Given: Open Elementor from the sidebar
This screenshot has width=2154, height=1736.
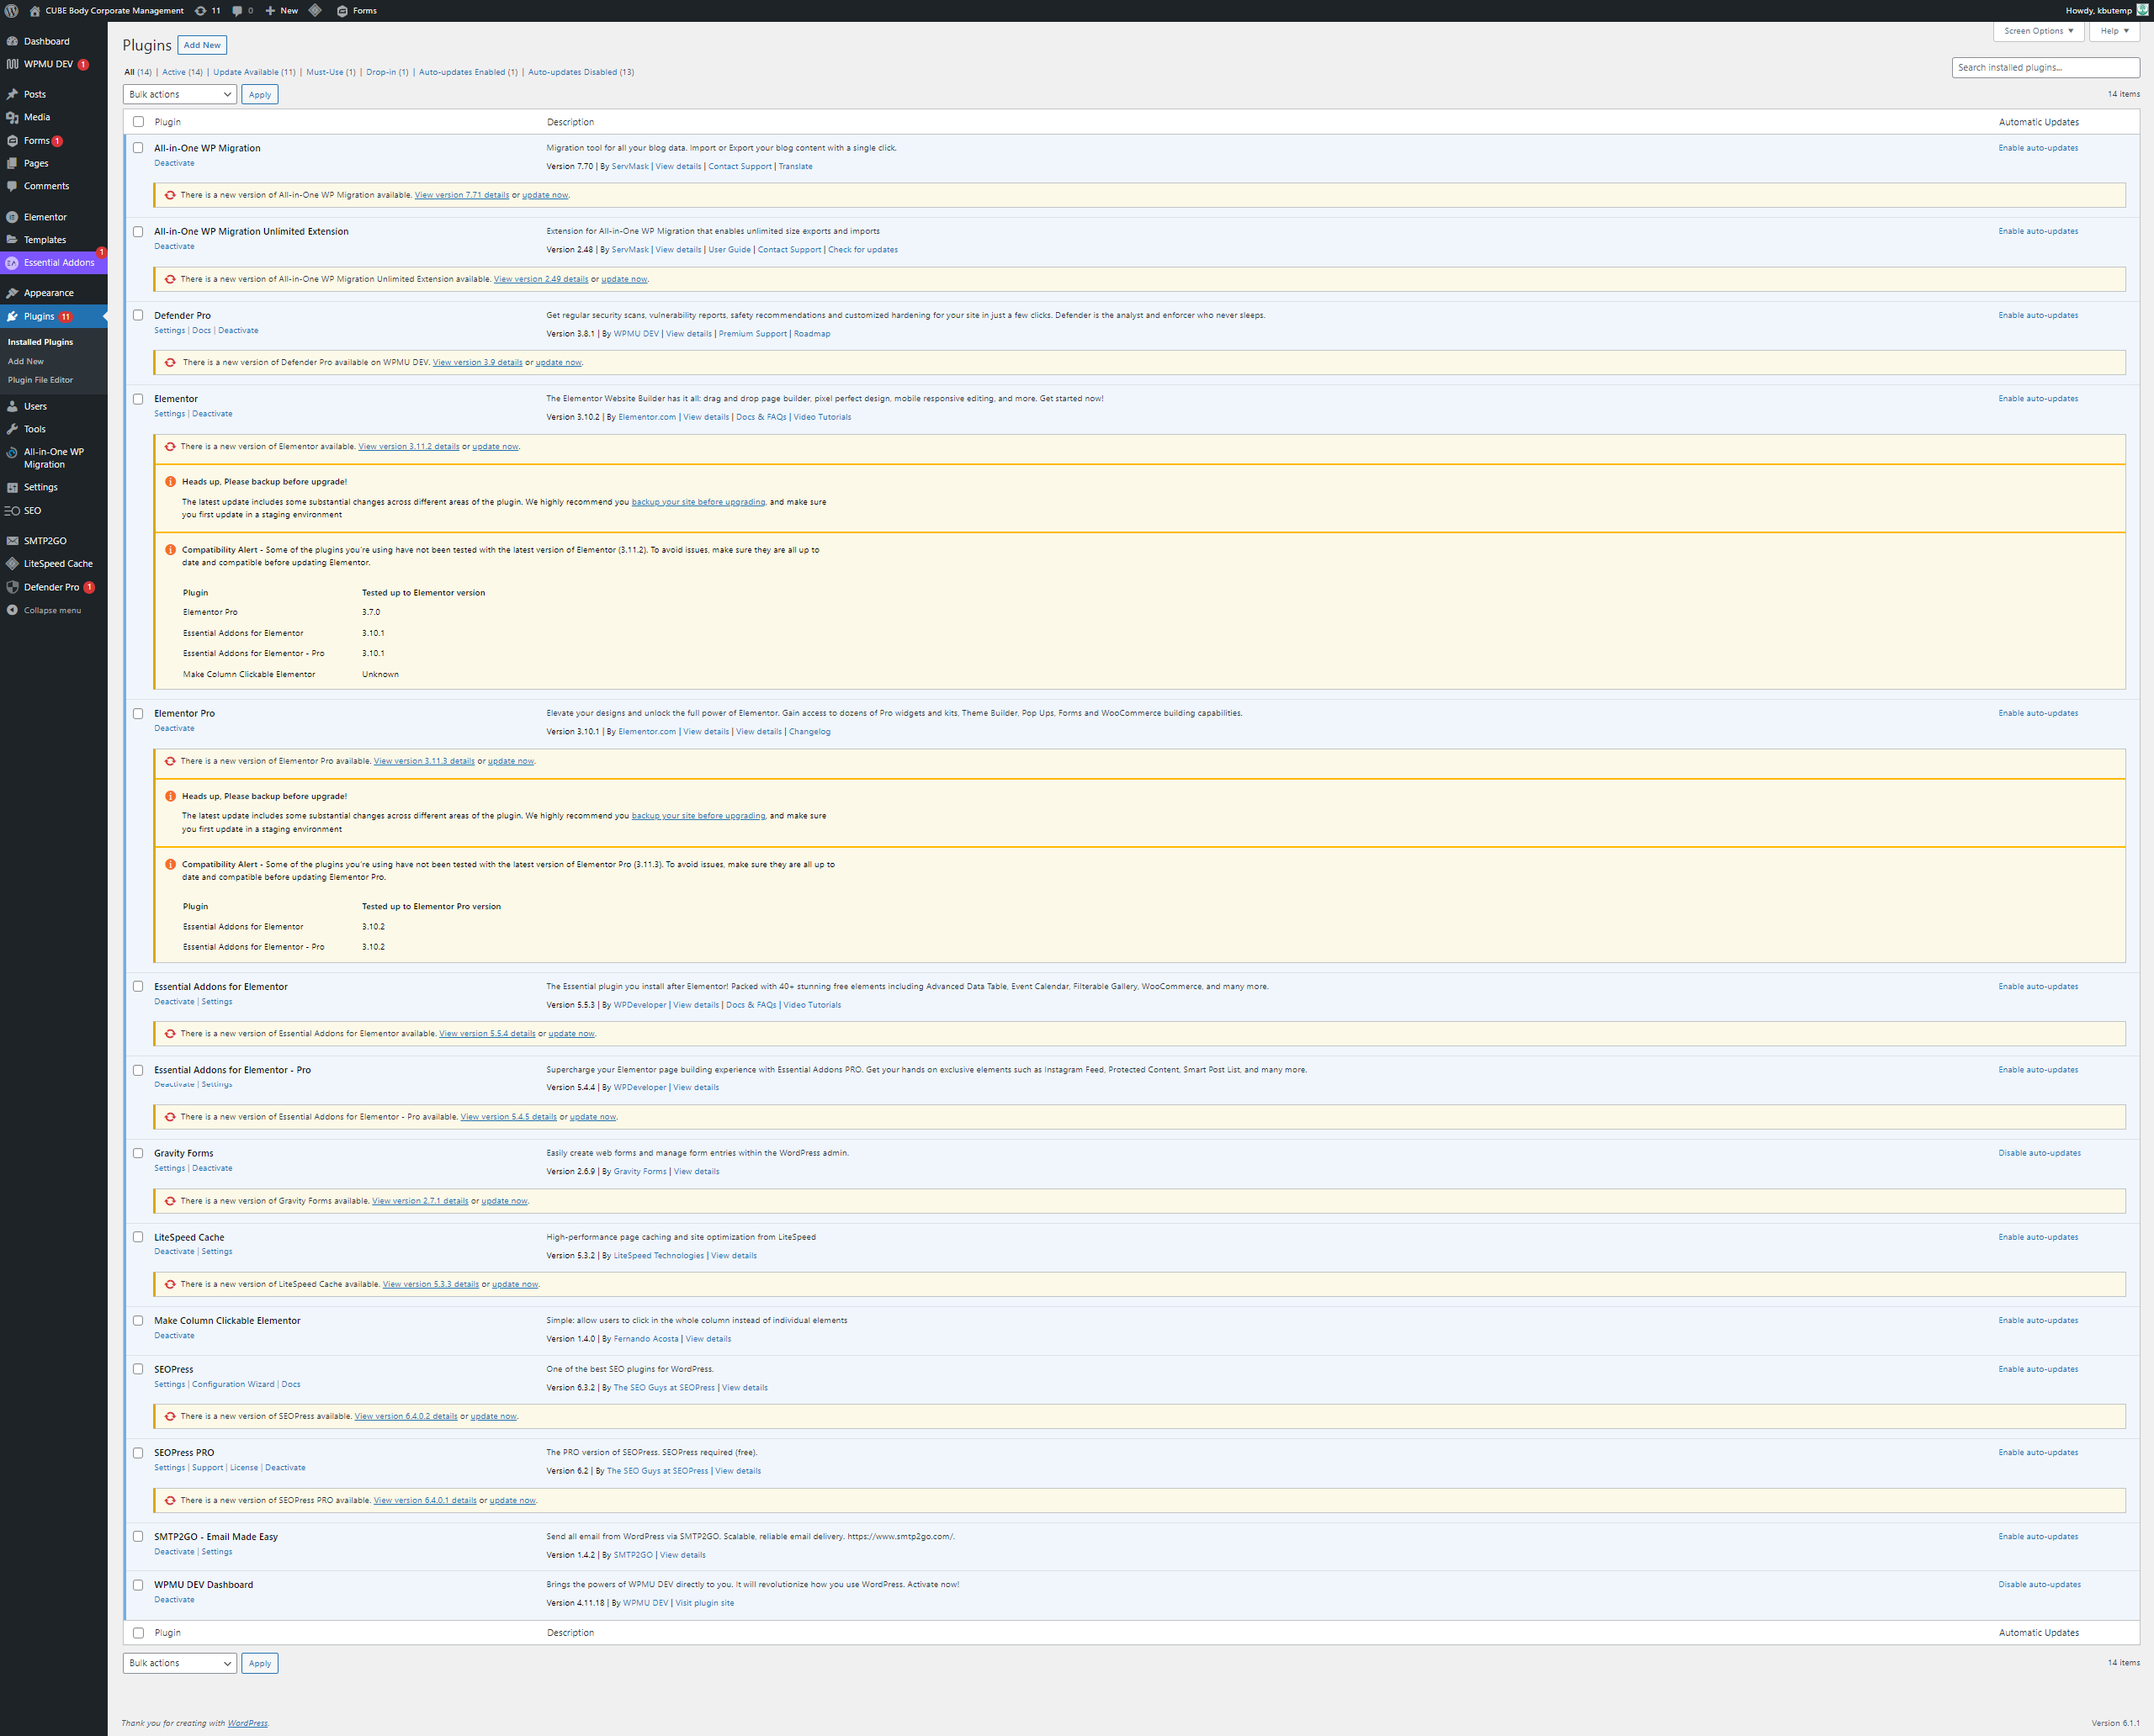Looking at the screenshot, I should click(45, 217).
